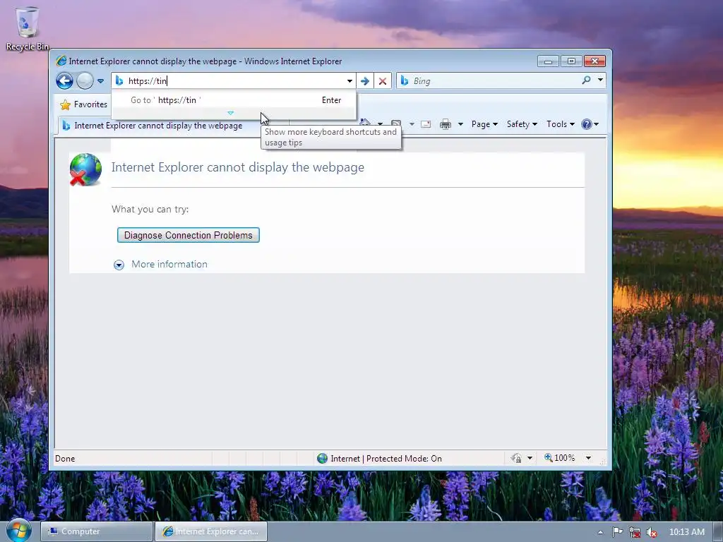Screen dimensions: 723x542
Task: Maximize the Internet Explorer window
Action: pyautogui.click(x=570, y=61)
